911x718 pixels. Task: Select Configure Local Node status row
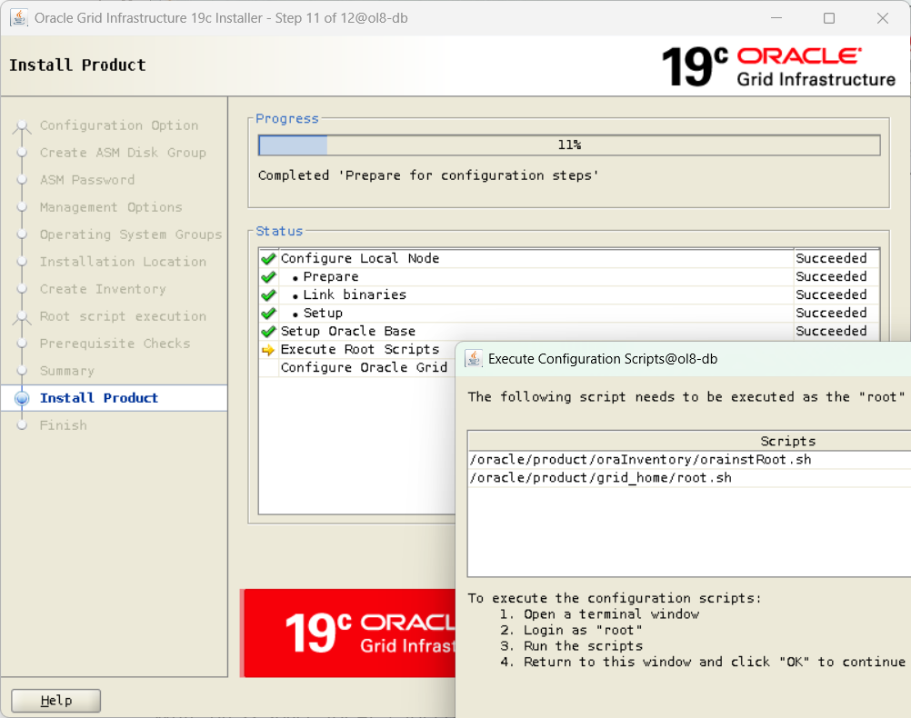click(569, 258)
